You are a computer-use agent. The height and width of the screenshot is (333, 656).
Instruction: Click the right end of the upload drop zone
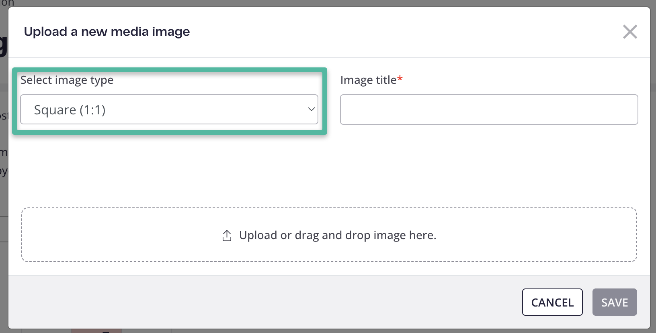pyautogui.click(x=603, y=235)
